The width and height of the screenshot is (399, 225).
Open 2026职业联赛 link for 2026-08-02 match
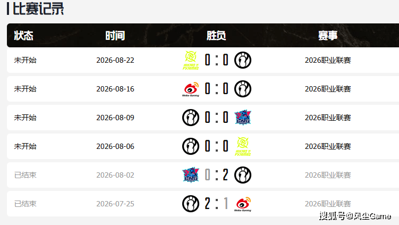328,175
